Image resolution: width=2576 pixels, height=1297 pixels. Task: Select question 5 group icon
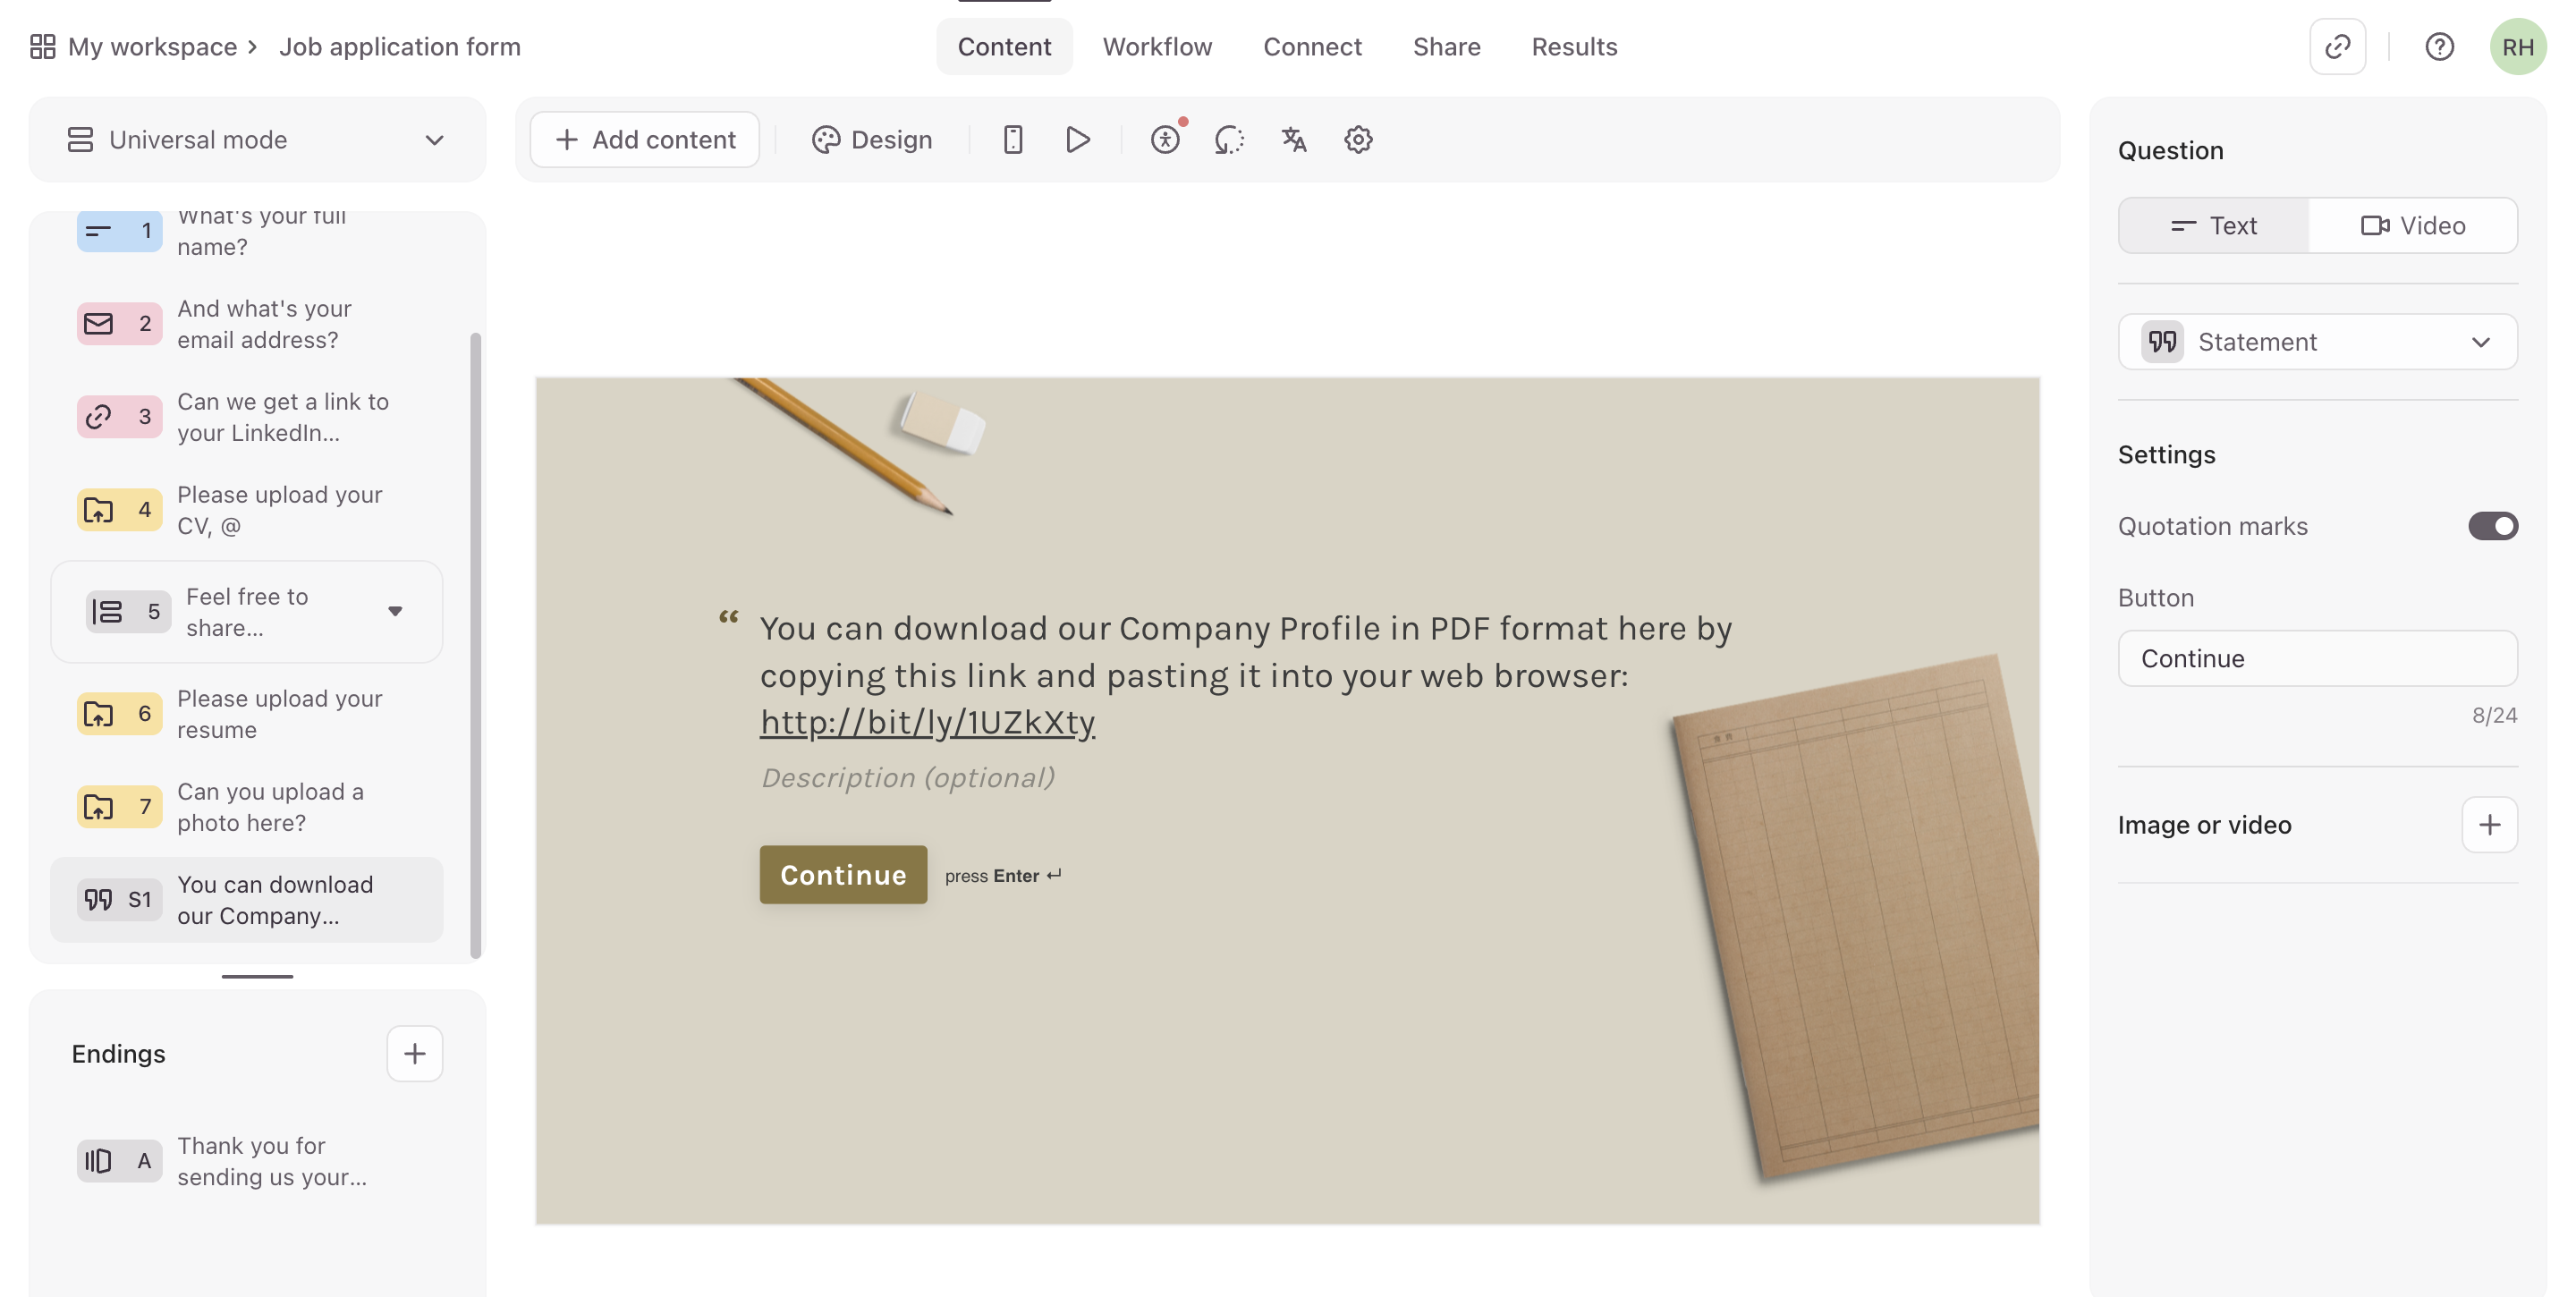[x=127, y=612]
